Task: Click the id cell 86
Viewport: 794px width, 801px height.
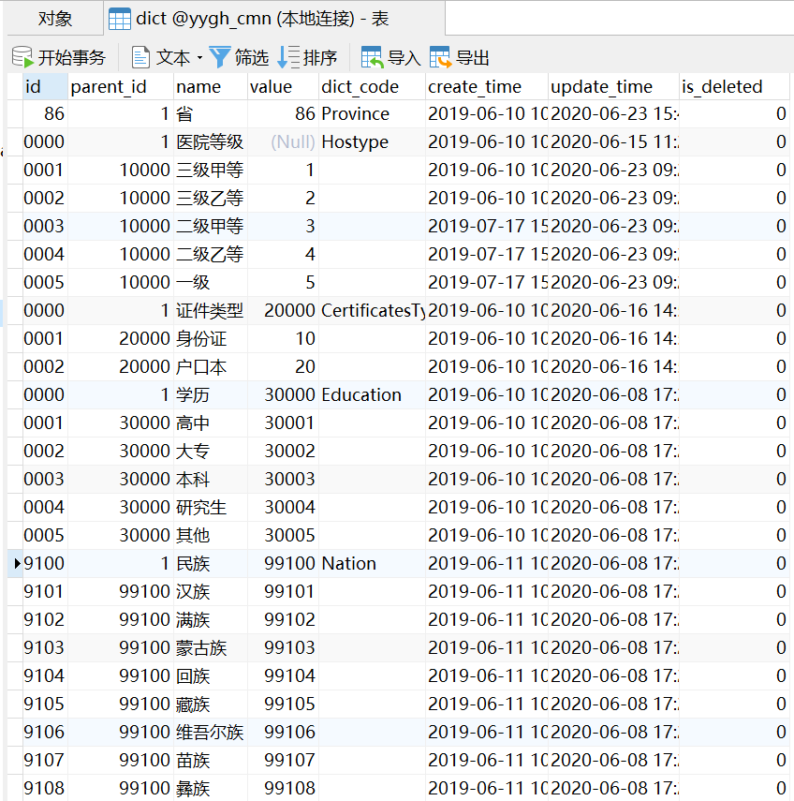Action: click(x=45, y=113)
